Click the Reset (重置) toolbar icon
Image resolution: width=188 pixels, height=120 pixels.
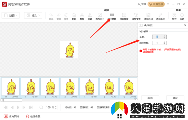(x=66, y=16)
